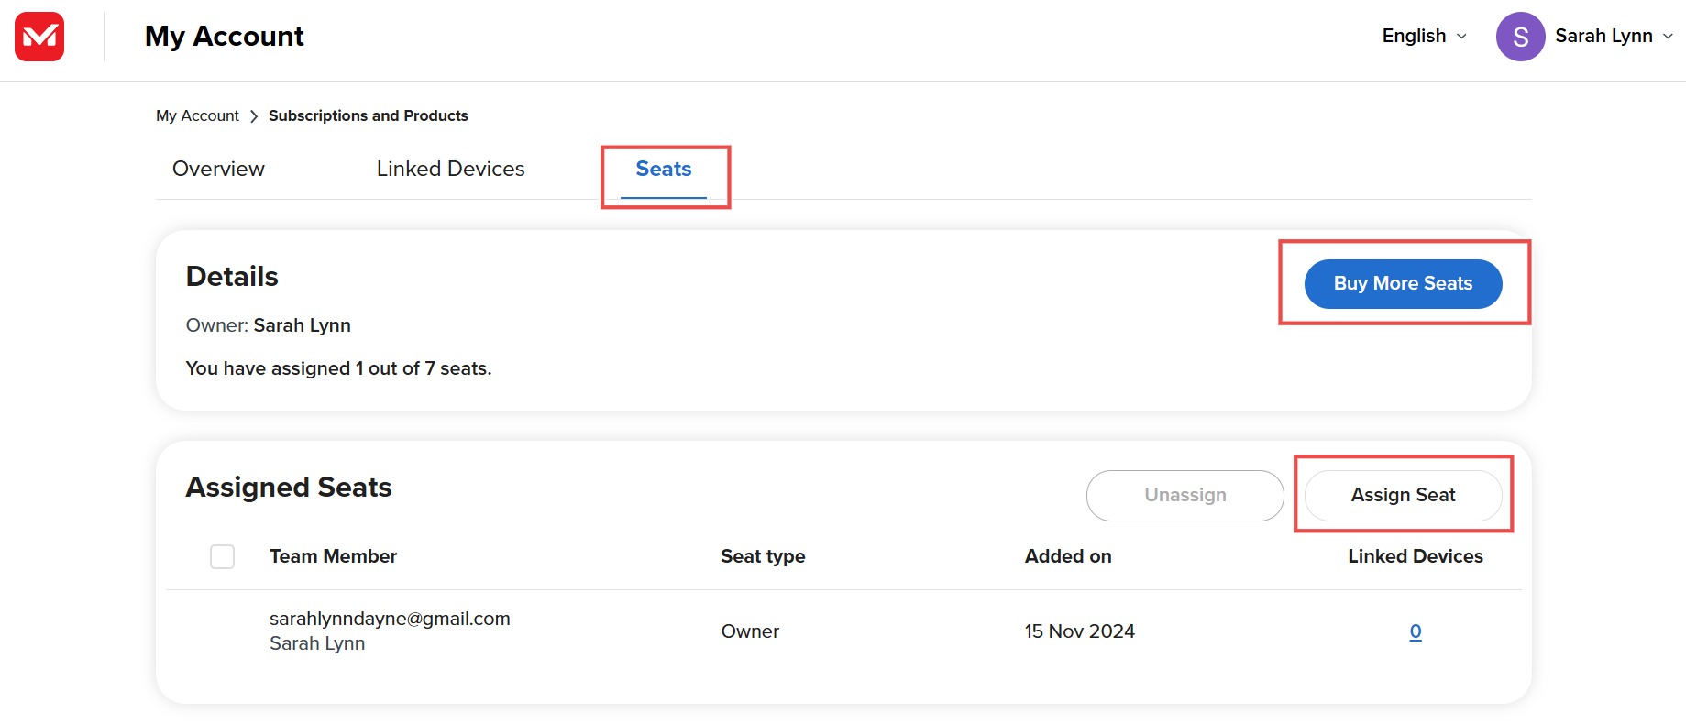Viewport: 1686px width, 724px height.
Task: Click the Owner: Sarah Lynn line in Details
Action: click(x=268, y=325)
